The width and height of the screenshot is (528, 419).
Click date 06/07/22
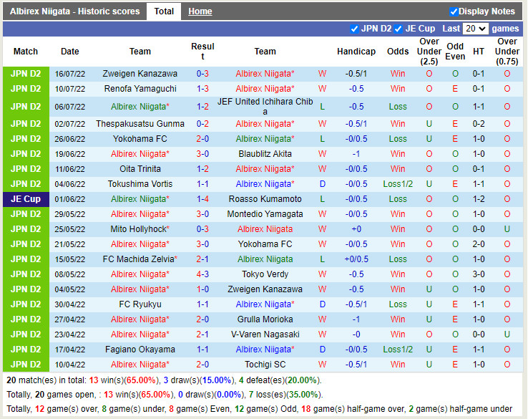pyautogui.click(x=70, y=107)
